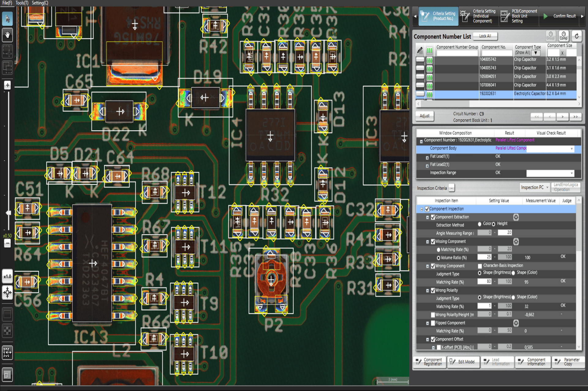Activate the hand pan tool
The width and height of the screenshot is (588, 391).
pyautogui.click(x=7, y=35)
